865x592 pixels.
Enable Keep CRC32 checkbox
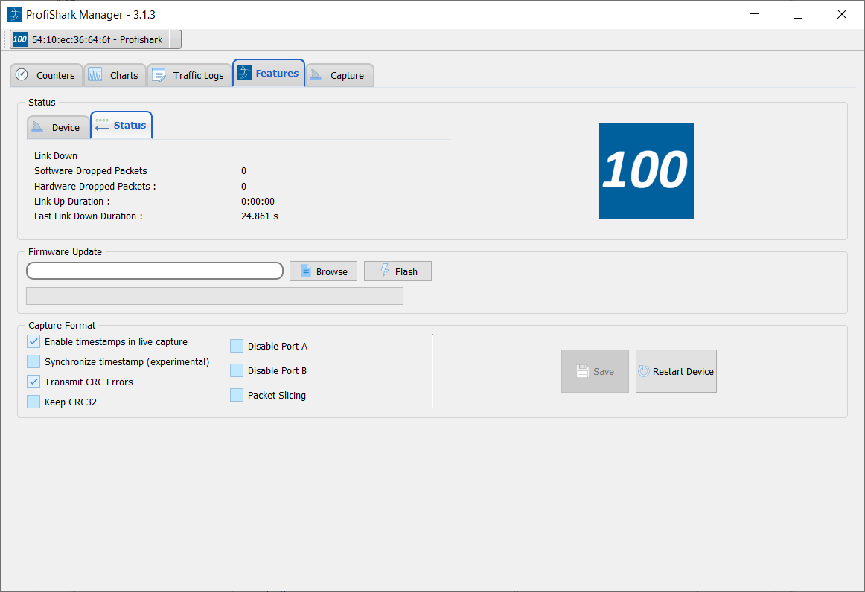pos(33,402)
